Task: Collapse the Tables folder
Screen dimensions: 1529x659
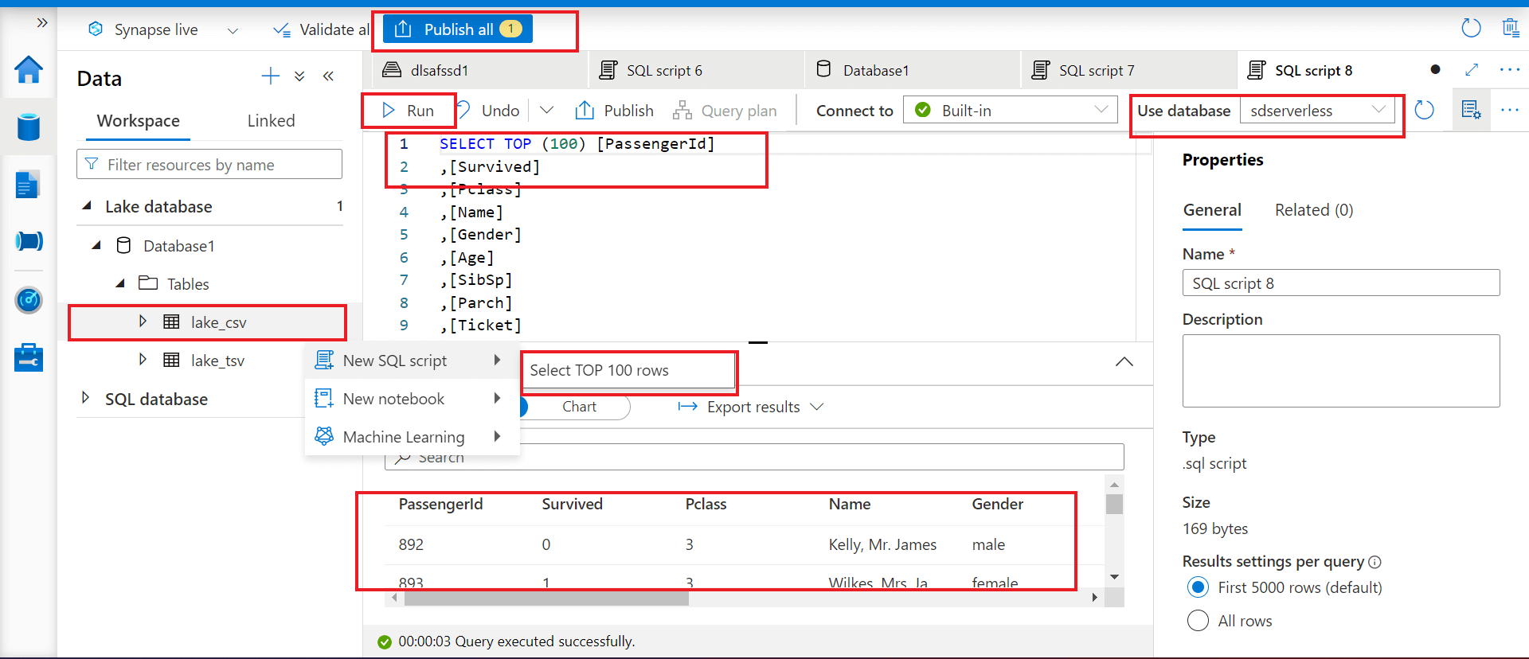Action: [x=120, y=283]
